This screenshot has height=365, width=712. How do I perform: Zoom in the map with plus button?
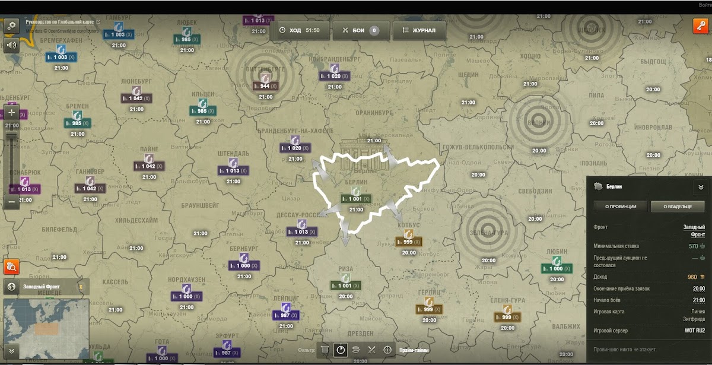(12, 112)
